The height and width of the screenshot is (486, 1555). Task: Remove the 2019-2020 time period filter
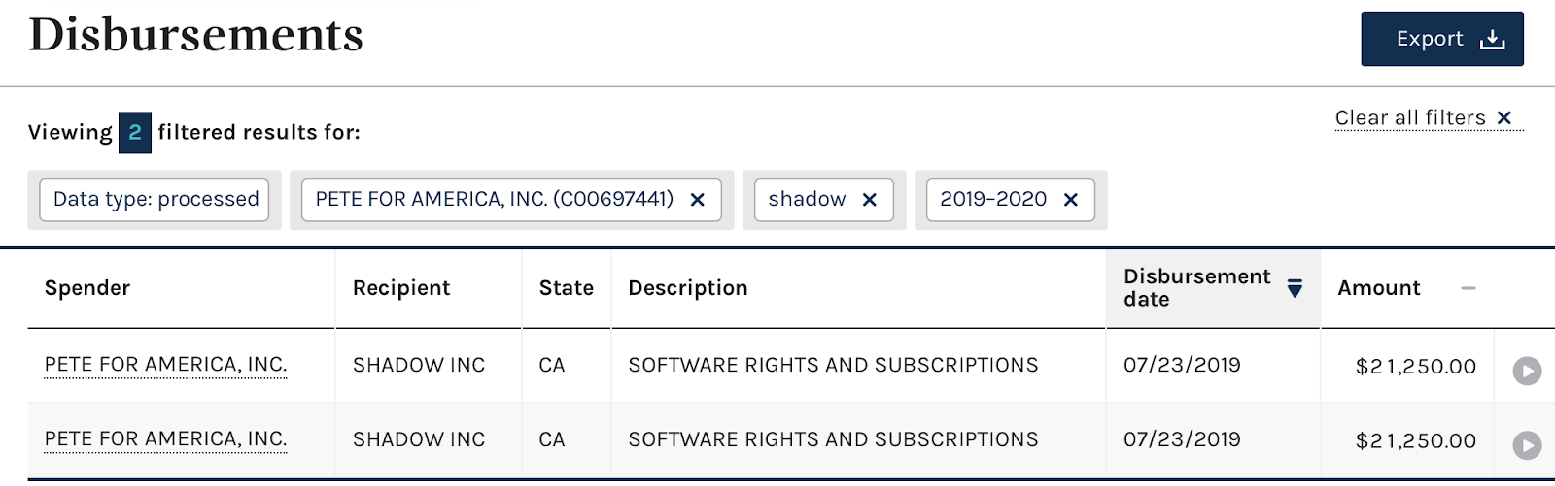tap(1071, 200)
